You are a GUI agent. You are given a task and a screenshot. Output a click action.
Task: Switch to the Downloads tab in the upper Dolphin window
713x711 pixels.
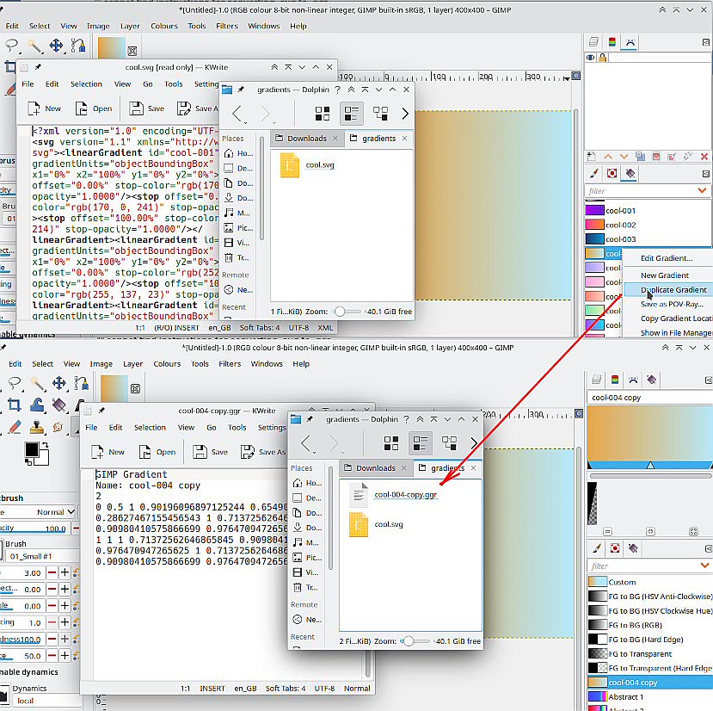pyautogui.click(x=307, y=138)
